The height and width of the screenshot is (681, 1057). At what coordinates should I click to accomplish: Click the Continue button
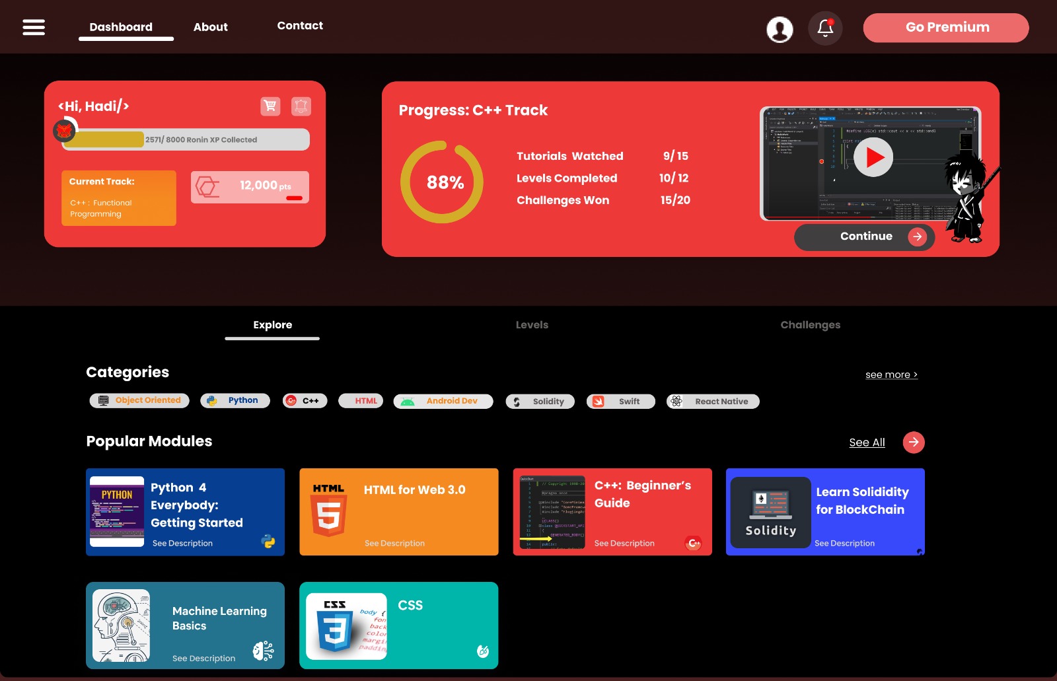(x=864, y=237)
